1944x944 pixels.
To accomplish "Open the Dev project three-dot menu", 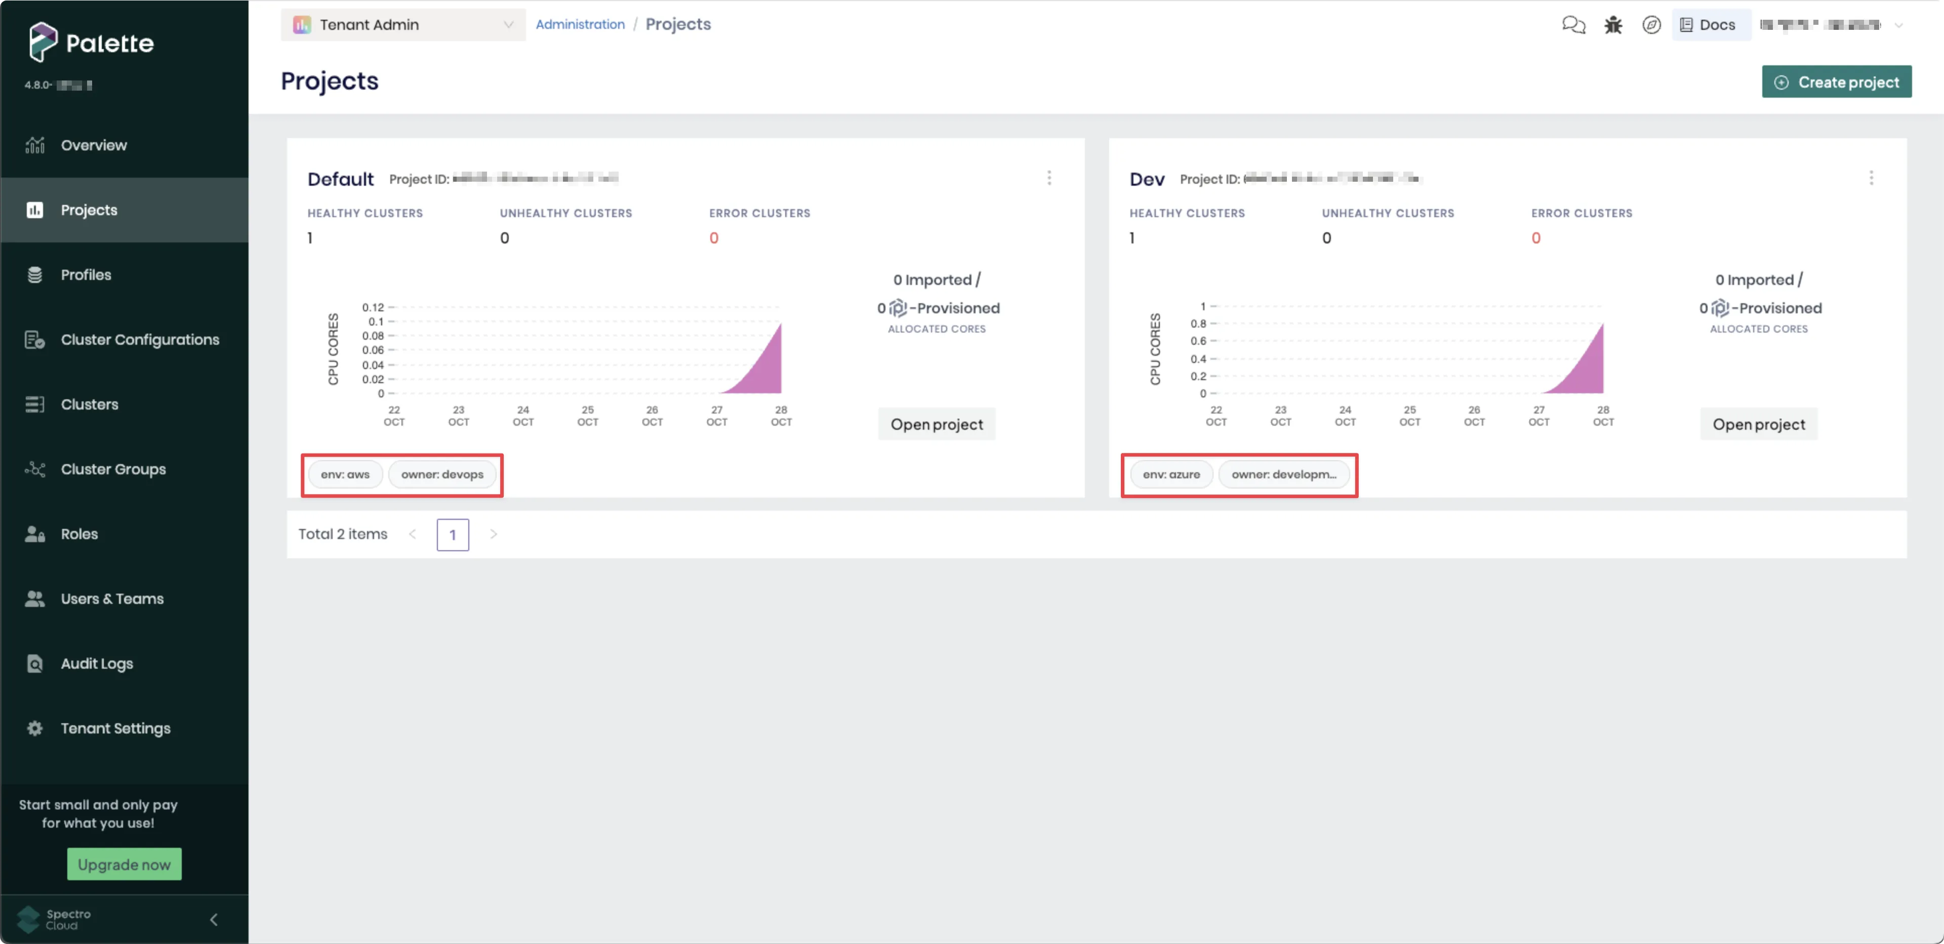I will pyautogui.click(x=1872, y=178).
